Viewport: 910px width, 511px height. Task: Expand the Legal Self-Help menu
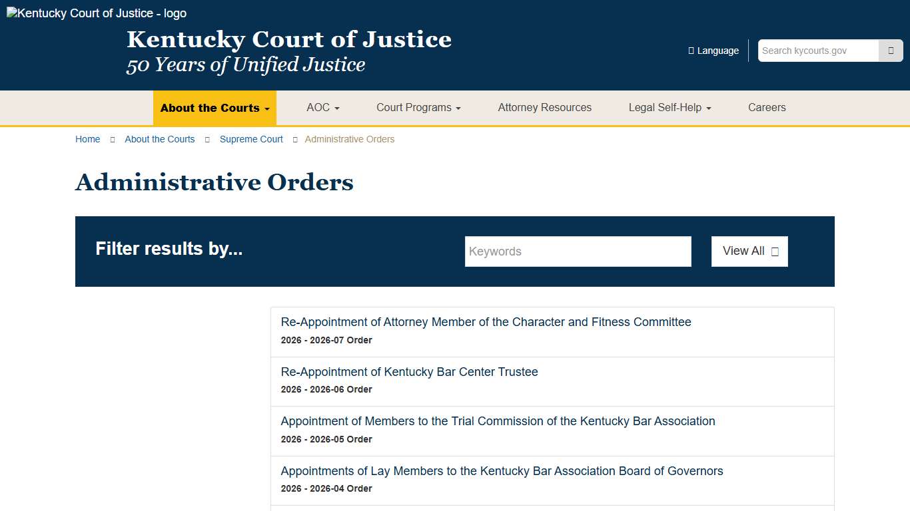coord(670,107)
